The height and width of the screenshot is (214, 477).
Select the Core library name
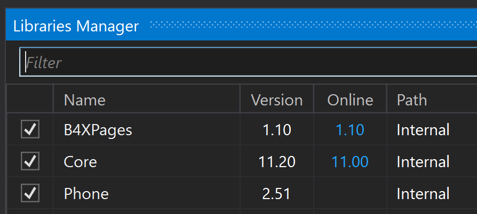point(80,161)
